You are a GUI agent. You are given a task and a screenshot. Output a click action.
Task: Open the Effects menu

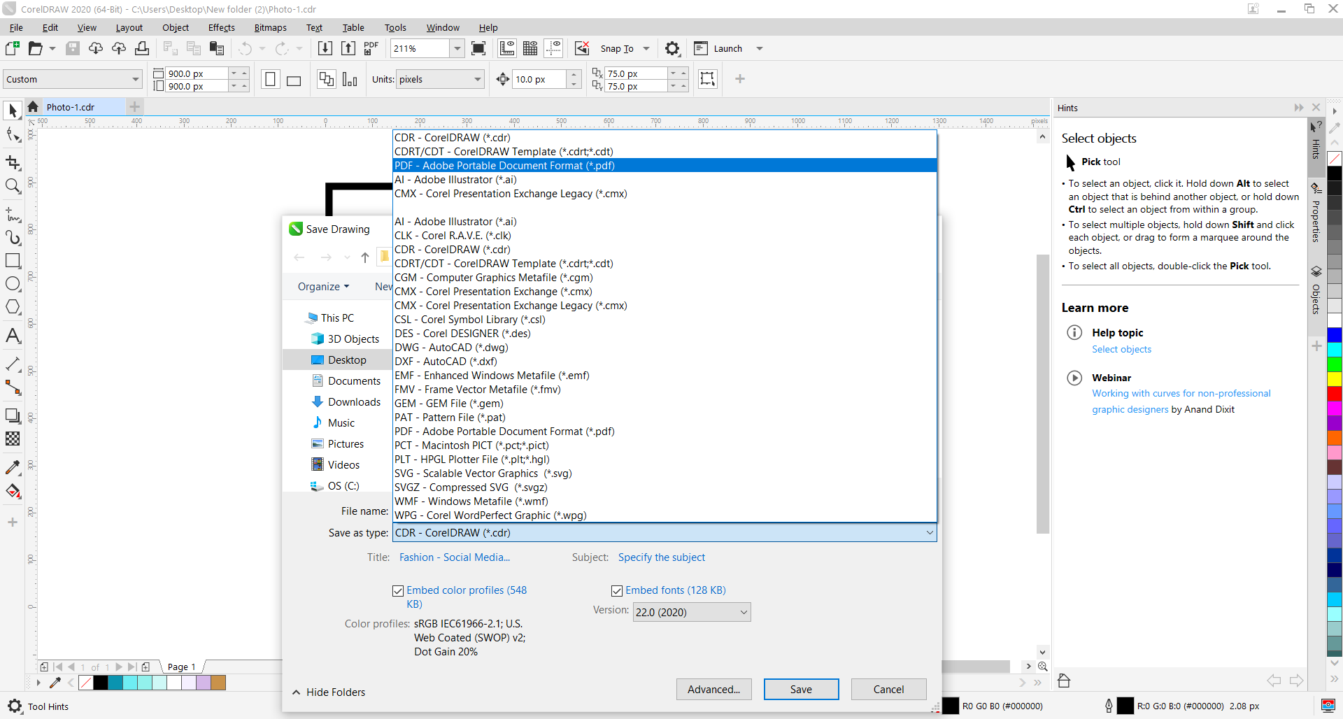coord(221,28)
